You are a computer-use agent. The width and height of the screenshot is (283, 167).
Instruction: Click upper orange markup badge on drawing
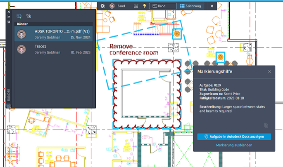[x=177, y=33]
